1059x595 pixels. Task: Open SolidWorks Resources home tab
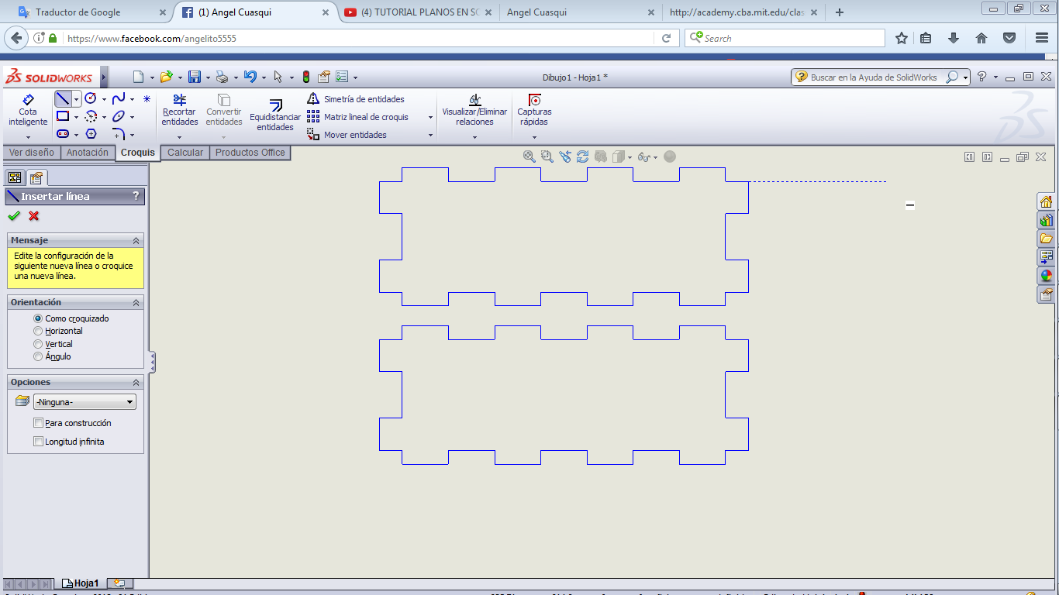[x=1046, y=201]
